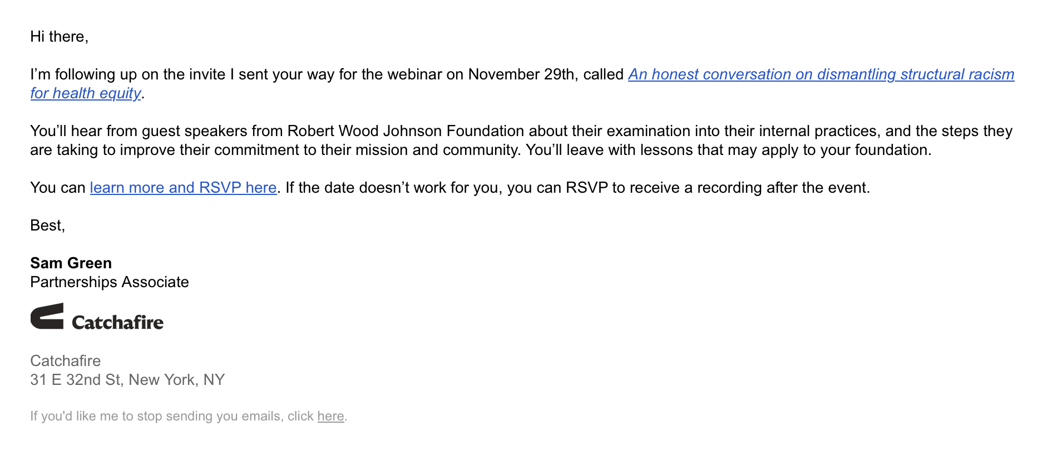Click the address "31 E 32nd St, New York, NY"
The width and height of the screenshot is (1057, 471).
[x=127, y=380]
